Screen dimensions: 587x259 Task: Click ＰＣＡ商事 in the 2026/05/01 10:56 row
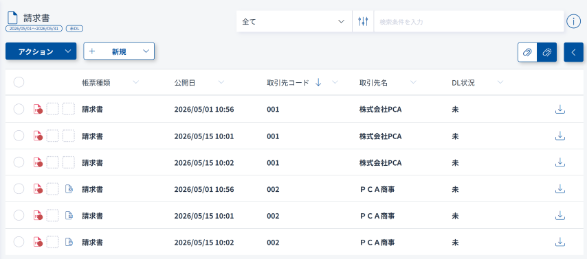point(377,189)
